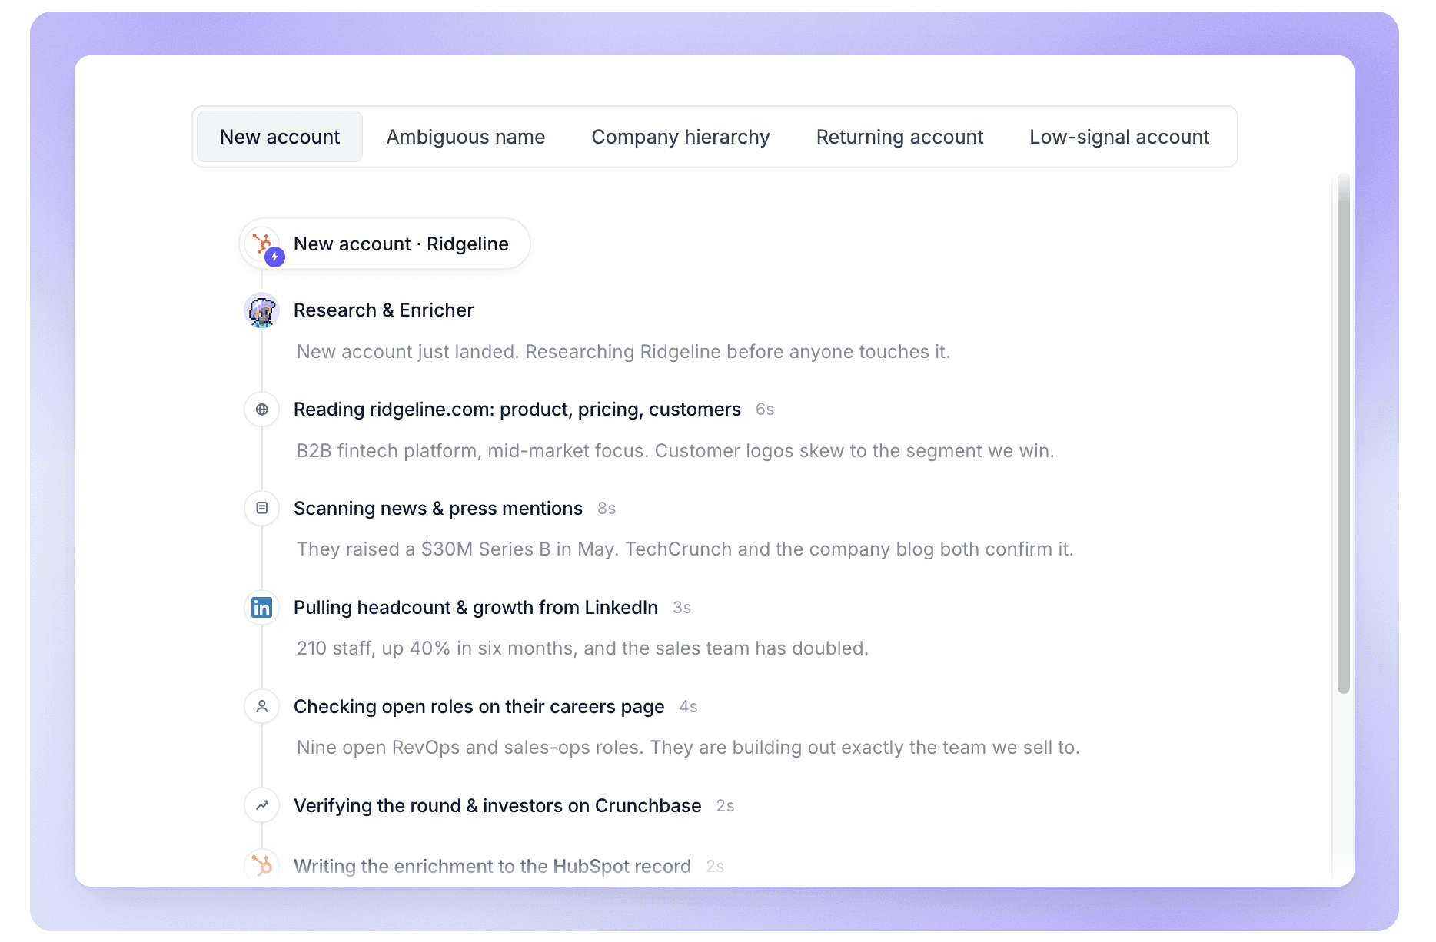Screen dimensions: 1436x942
Task: Click the 'B2B fintech platform' description
Action: tap(675, 451)
